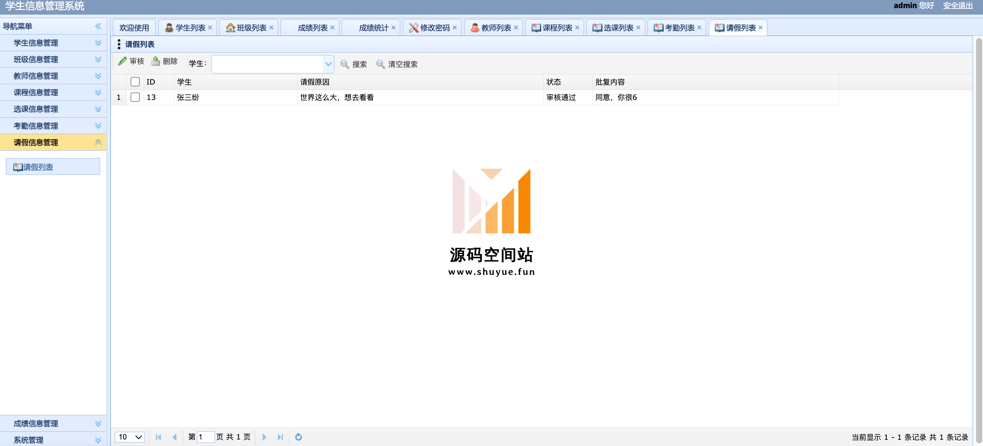Refresh the leave list table
The image size is (983, 446).
point(299,437)
